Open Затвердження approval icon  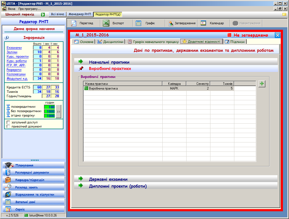[171, 23]
